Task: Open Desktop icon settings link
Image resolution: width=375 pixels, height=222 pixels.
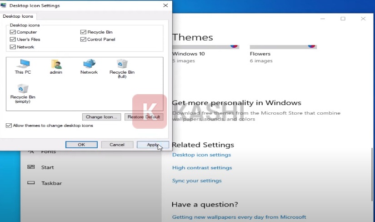Action: (202, 155)
